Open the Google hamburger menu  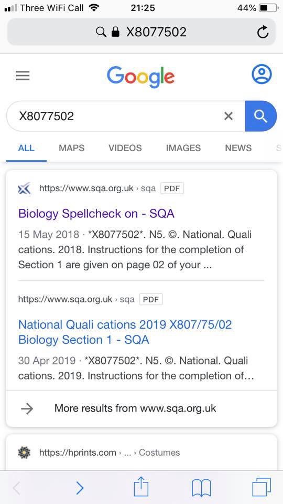23,76
